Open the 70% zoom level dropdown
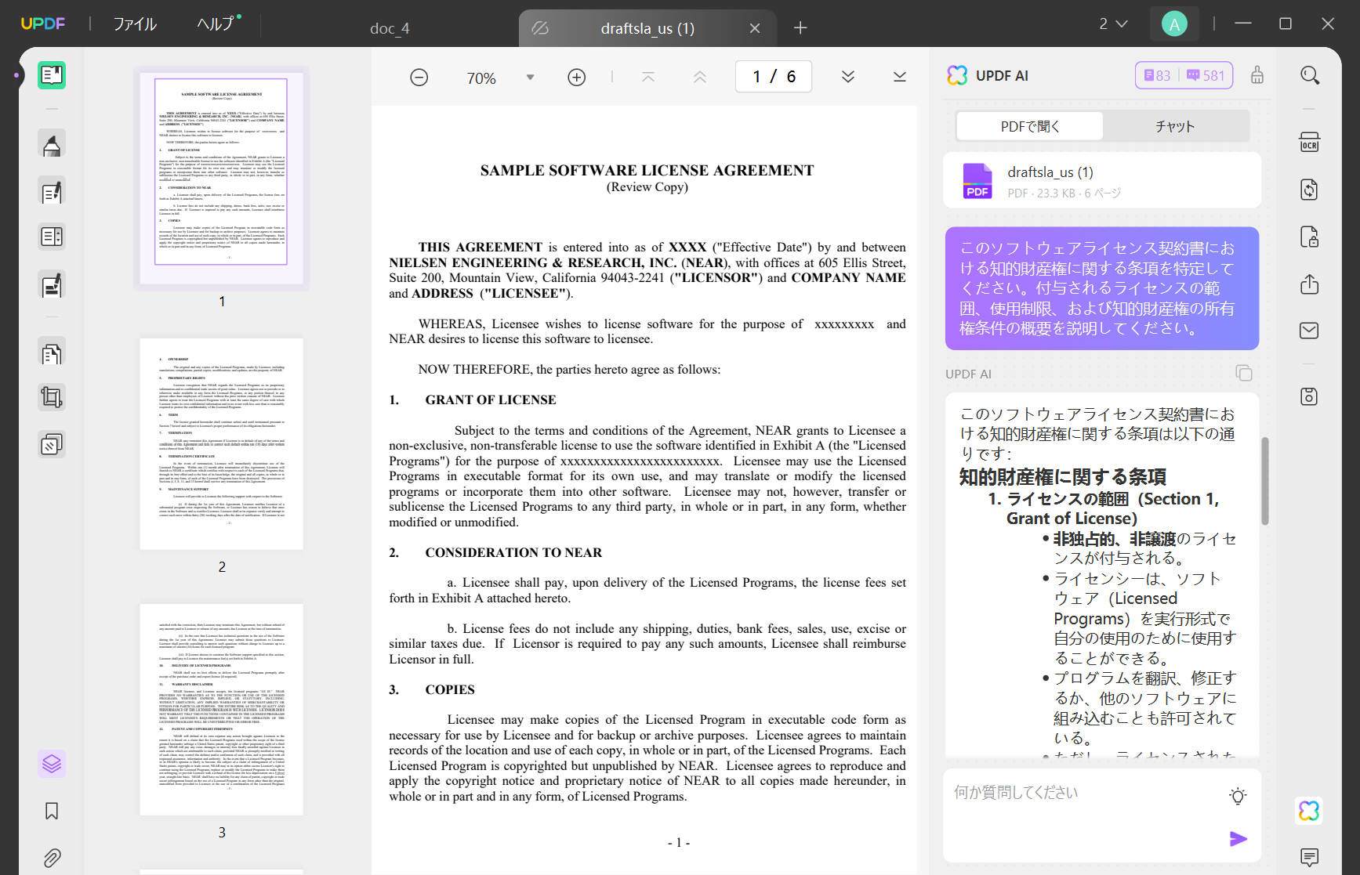This screenshot has width=1360, height=875. (x=531, y=78)
